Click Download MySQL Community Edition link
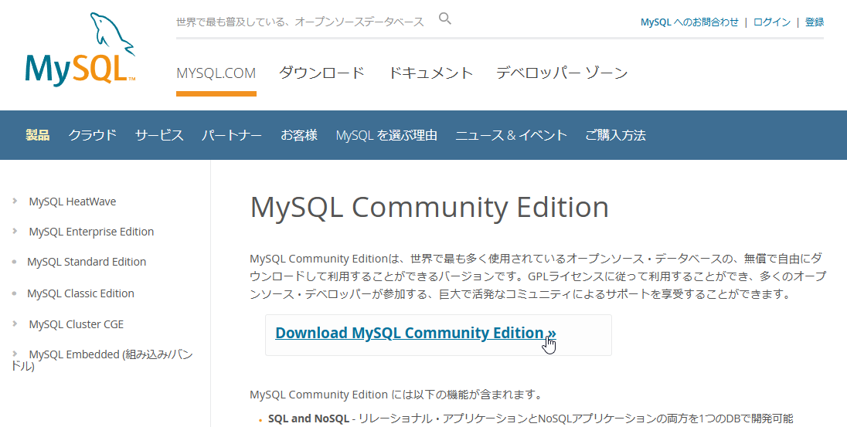 tap(416, 333)
